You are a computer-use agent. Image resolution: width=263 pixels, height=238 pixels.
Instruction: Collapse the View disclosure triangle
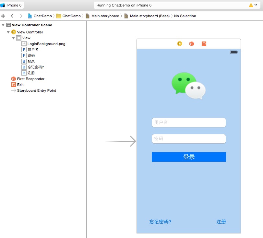tap(13, 38)
